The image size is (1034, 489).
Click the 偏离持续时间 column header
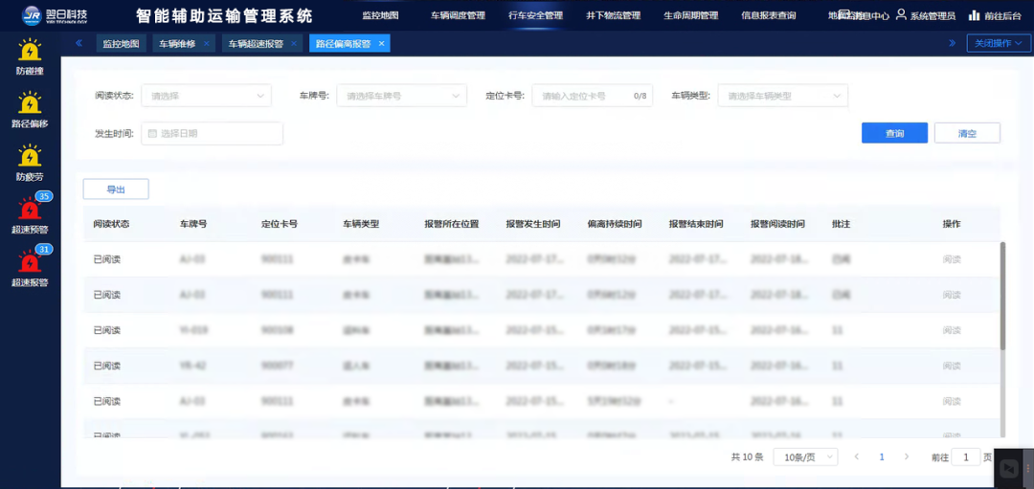tap(615, 224)
